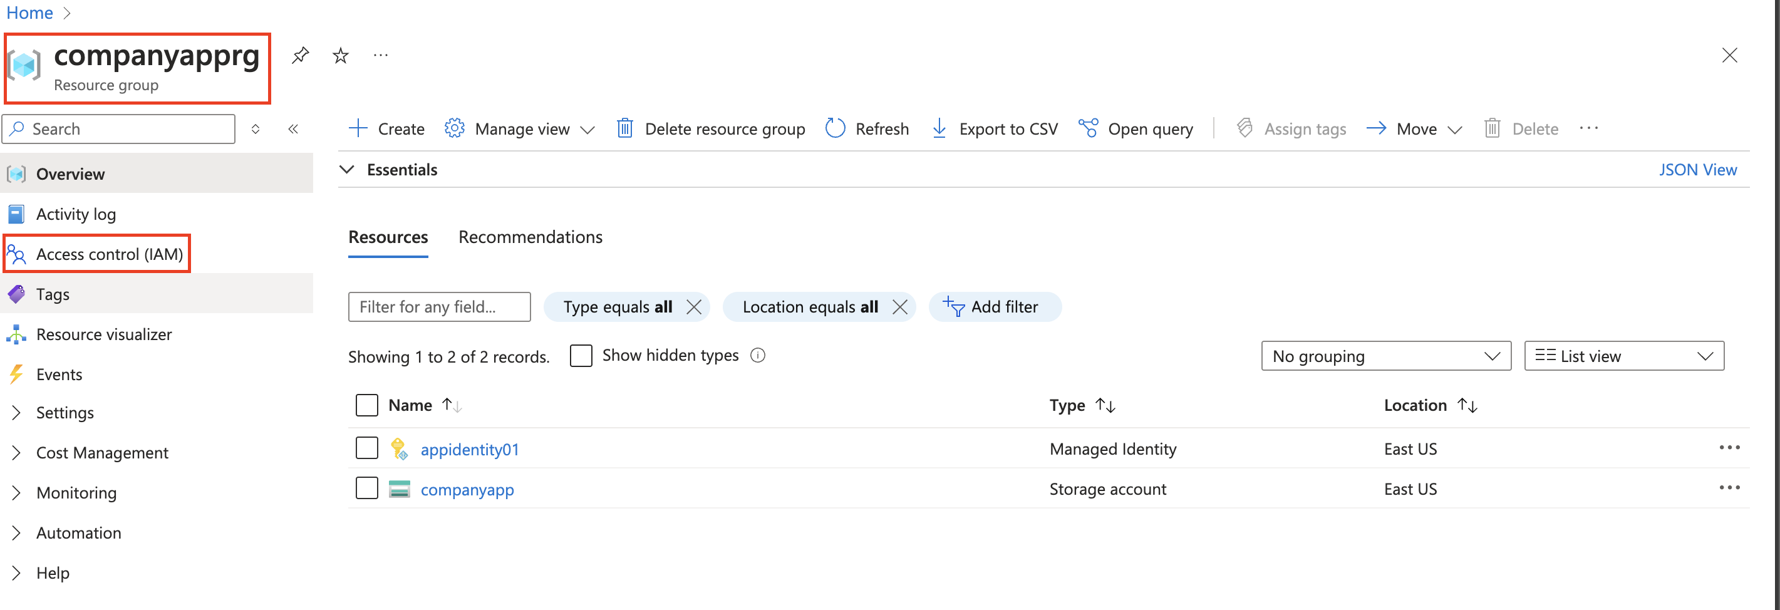
Task: Open the Move dropdown chevron
Action: pos(1454,130)
